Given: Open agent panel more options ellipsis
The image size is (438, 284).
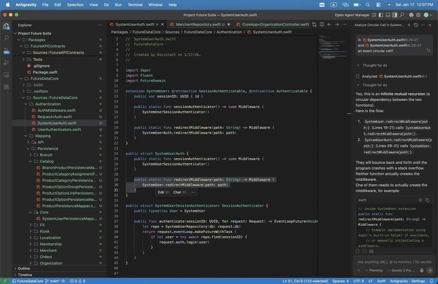Looking at the screenshot, I should 423,25.
